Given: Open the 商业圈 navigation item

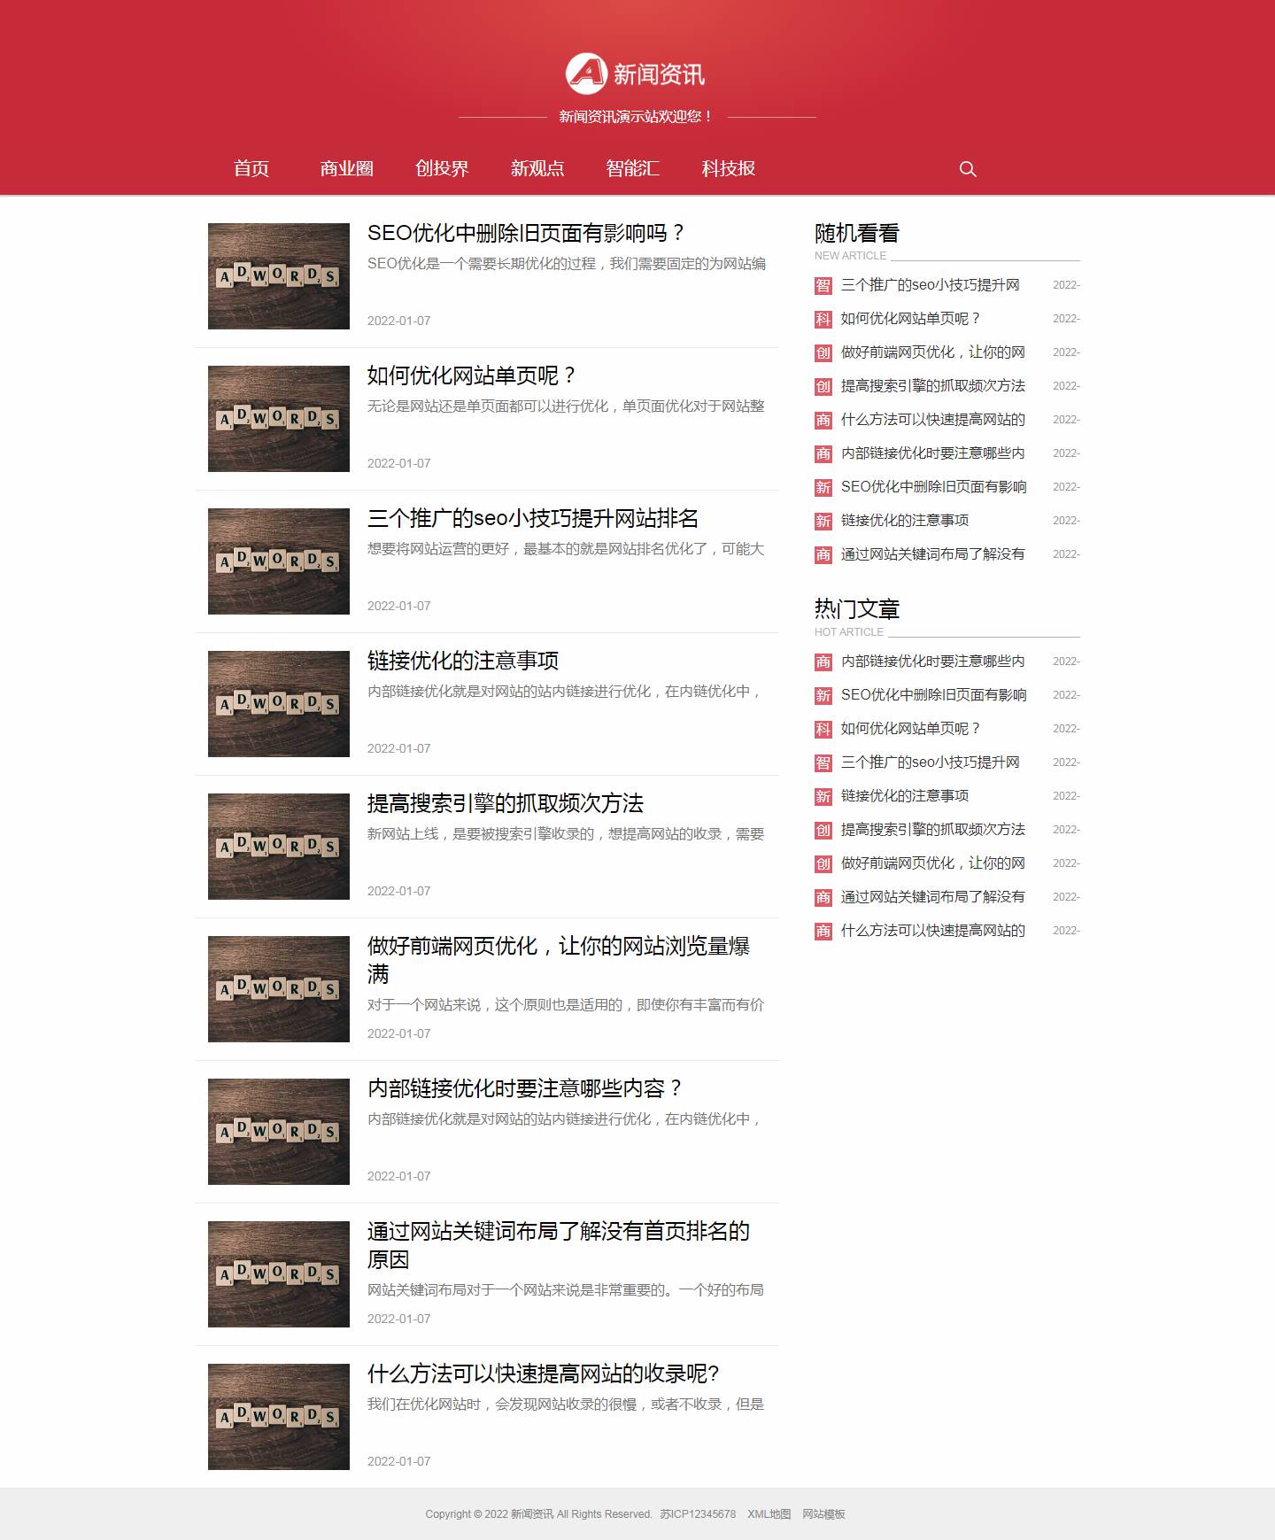Looking at the screenshot, I should 346,168.
